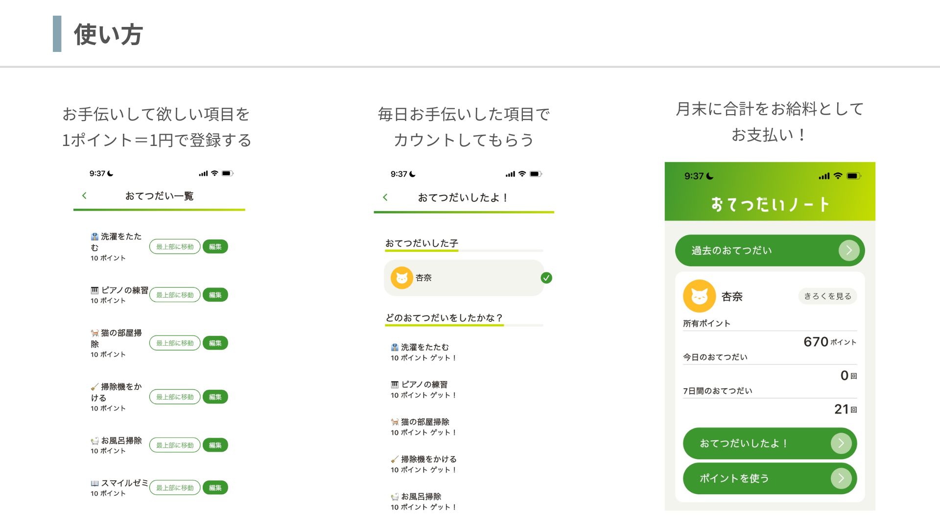Click the 杏奈 selection row background
Screen dimensions: 940x529
[x=464, y=278]
